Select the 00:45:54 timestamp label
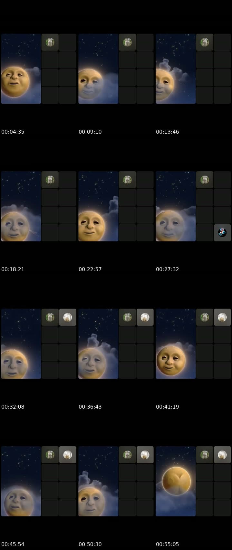 [x=13, y=544]
